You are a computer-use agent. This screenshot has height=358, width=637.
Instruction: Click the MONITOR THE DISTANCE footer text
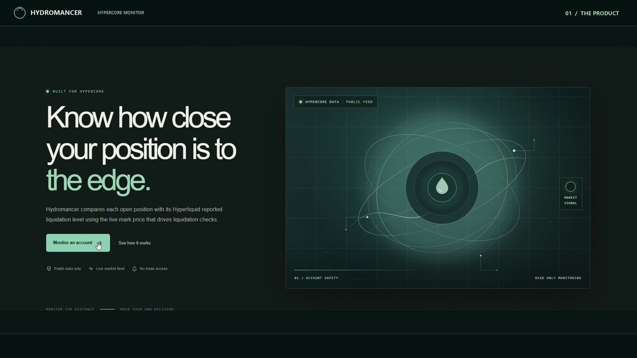(70, 309)
